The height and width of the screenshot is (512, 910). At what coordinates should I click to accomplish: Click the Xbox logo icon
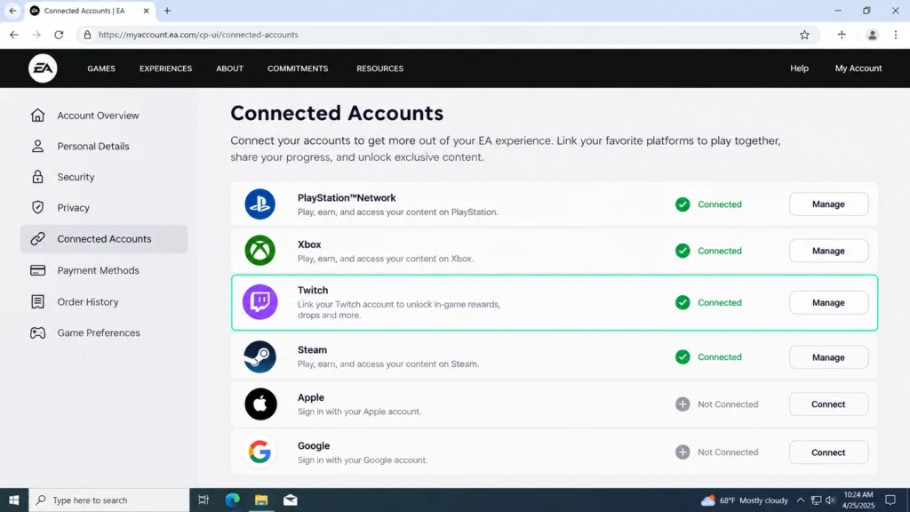tap(259, 251)
